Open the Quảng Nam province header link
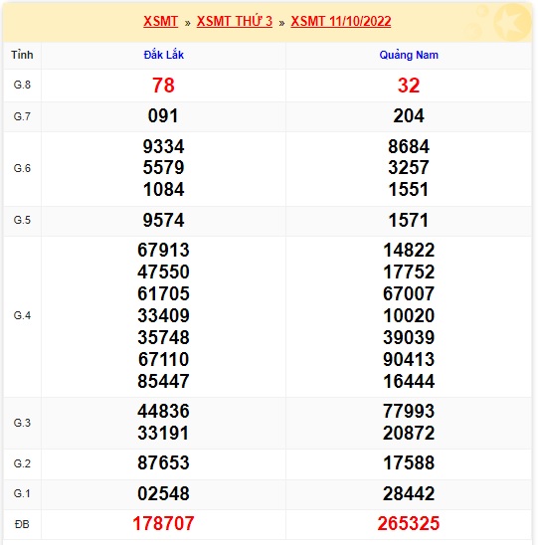 (409, 55)
